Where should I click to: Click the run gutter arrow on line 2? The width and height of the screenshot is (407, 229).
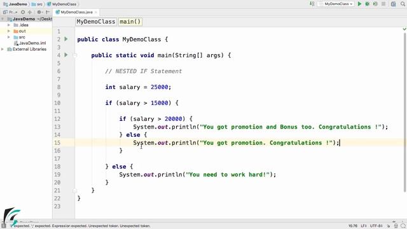click(x=66, y=39)
